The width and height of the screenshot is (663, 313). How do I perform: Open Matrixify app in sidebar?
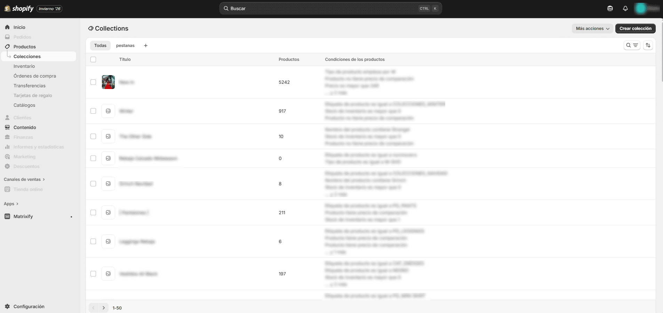click(23, 216)
